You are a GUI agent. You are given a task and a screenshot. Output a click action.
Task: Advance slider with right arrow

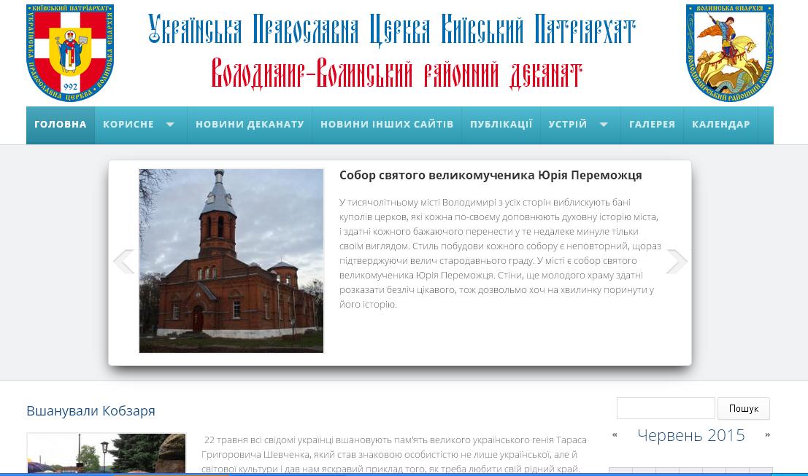[x=677, y=261]
